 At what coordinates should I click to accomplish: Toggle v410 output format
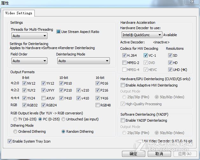coord(78,98)
